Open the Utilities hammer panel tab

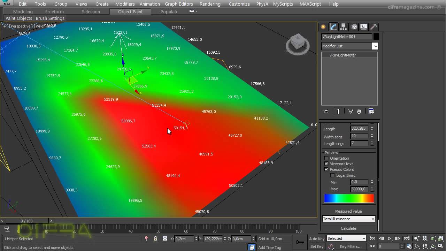(374, 27)
